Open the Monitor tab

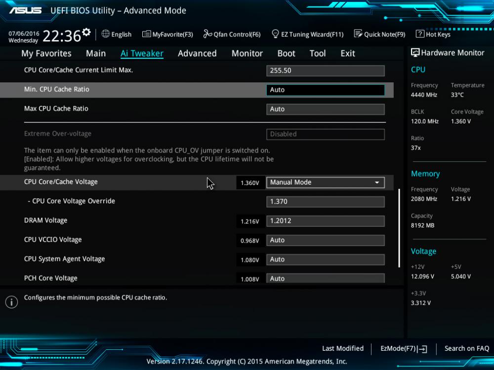[247, 53]
